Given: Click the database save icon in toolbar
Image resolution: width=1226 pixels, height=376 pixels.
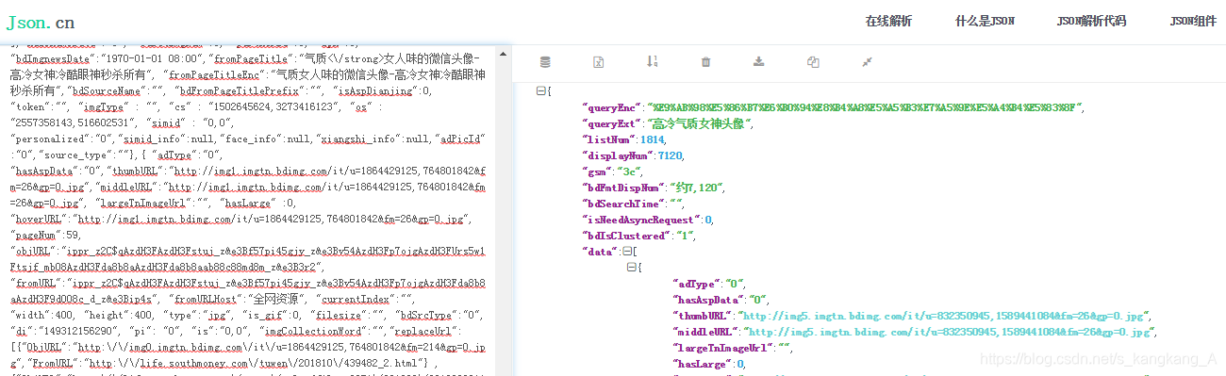Looking at the screenshot, I should [x=544, y=62].
